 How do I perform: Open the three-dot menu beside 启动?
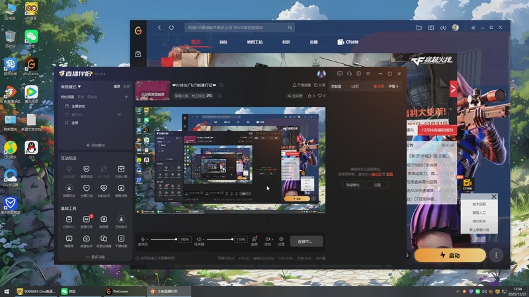[x=496, y=255]
